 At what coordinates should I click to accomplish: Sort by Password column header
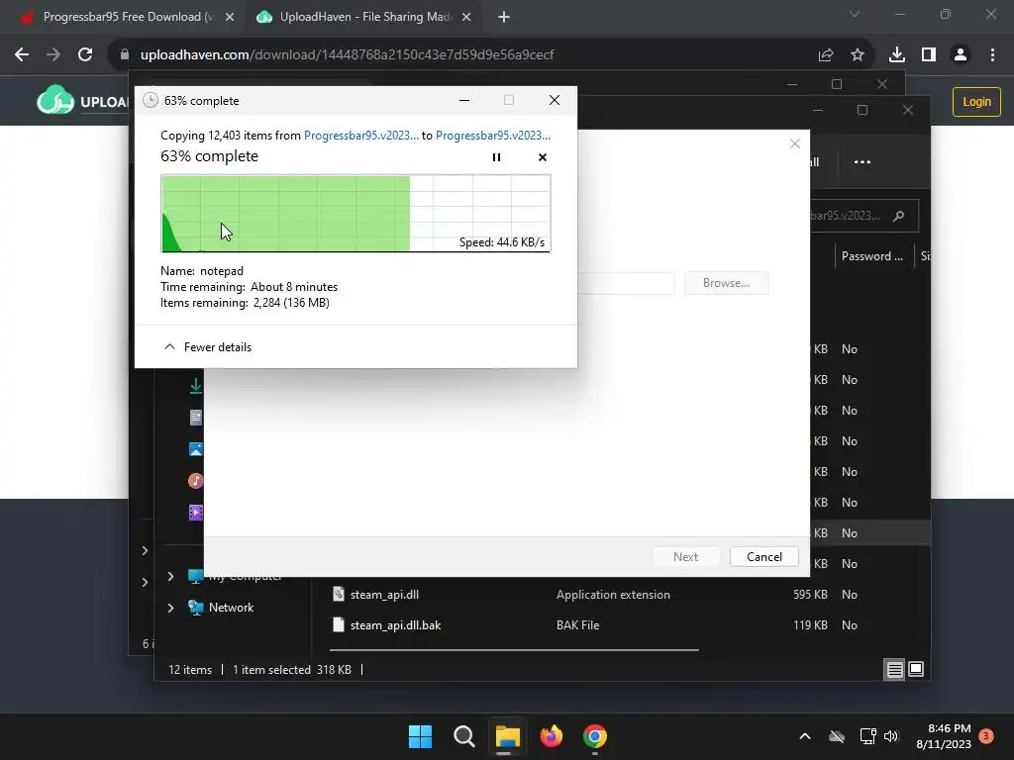click(872, 256)
